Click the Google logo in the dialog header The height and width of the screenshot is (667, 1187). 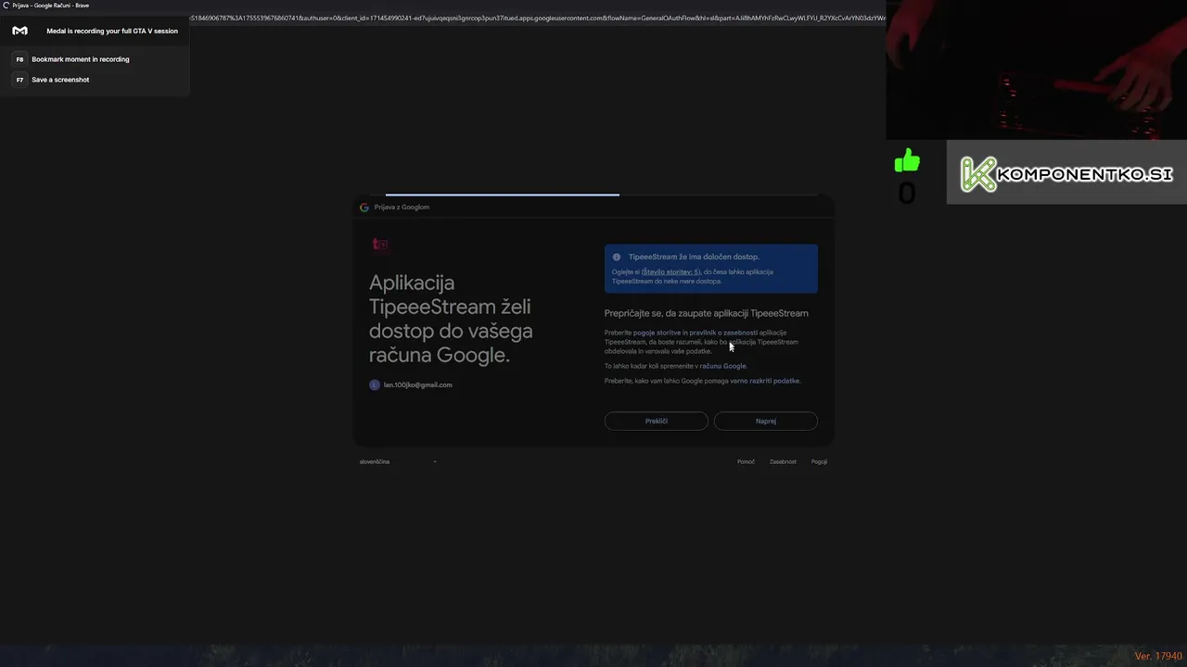(364, 208)
